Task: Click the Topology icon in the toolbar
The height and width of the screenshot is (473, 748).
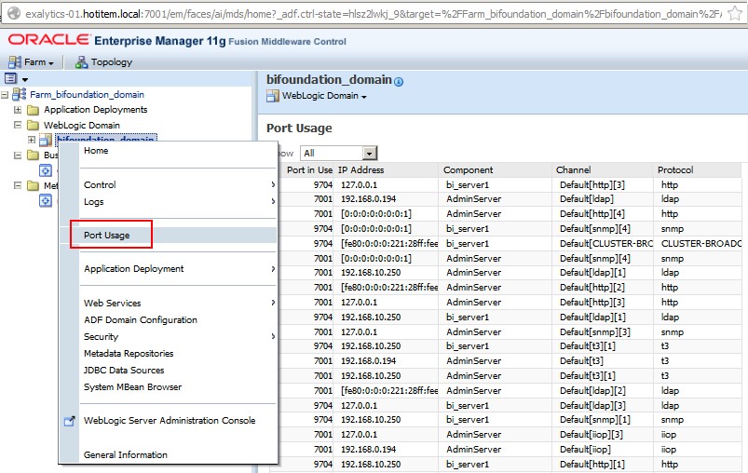Action: click(x=81, y=62)
